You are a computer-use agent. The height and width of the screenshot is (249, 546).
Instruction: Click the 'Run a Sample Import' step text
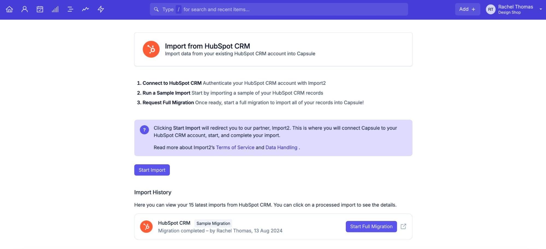tap(166, 93)
